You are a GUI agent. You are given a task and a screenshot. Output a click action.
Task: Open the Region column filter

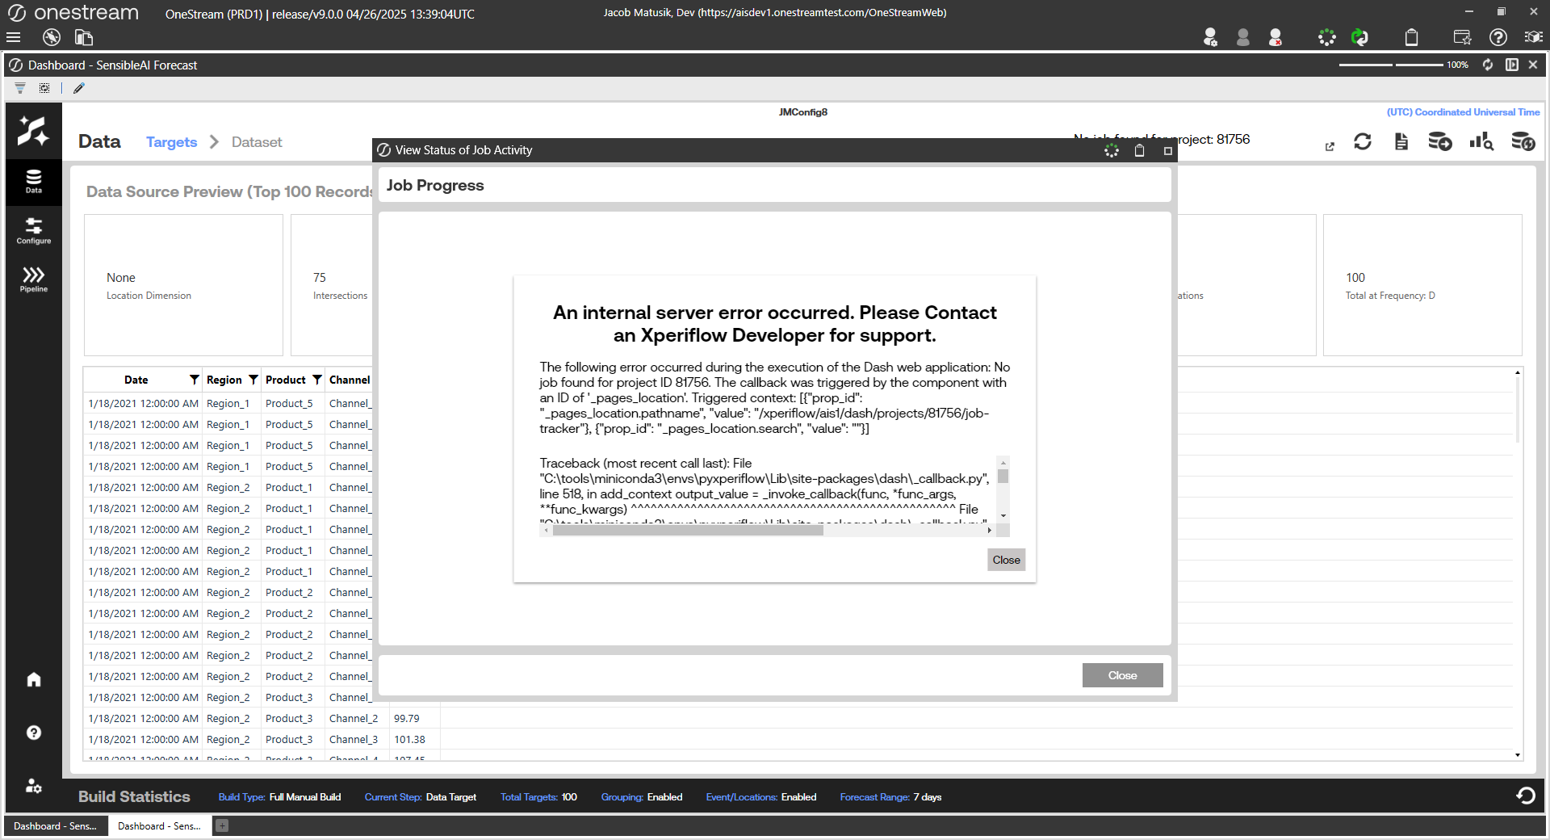[x=253, y=380]
